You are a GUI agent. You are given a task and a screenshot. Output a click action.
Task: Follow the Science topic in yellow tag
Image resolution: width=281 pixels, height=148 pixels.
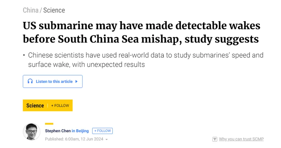(60, 106)
